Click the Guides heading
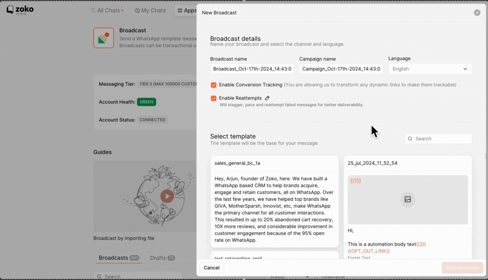Screen dimensions: 488x280 point(102,152)
